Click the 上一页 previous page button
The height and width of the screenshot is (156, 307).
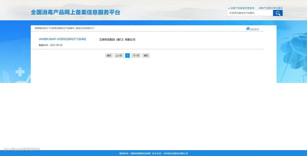click(x=119, y=56)
